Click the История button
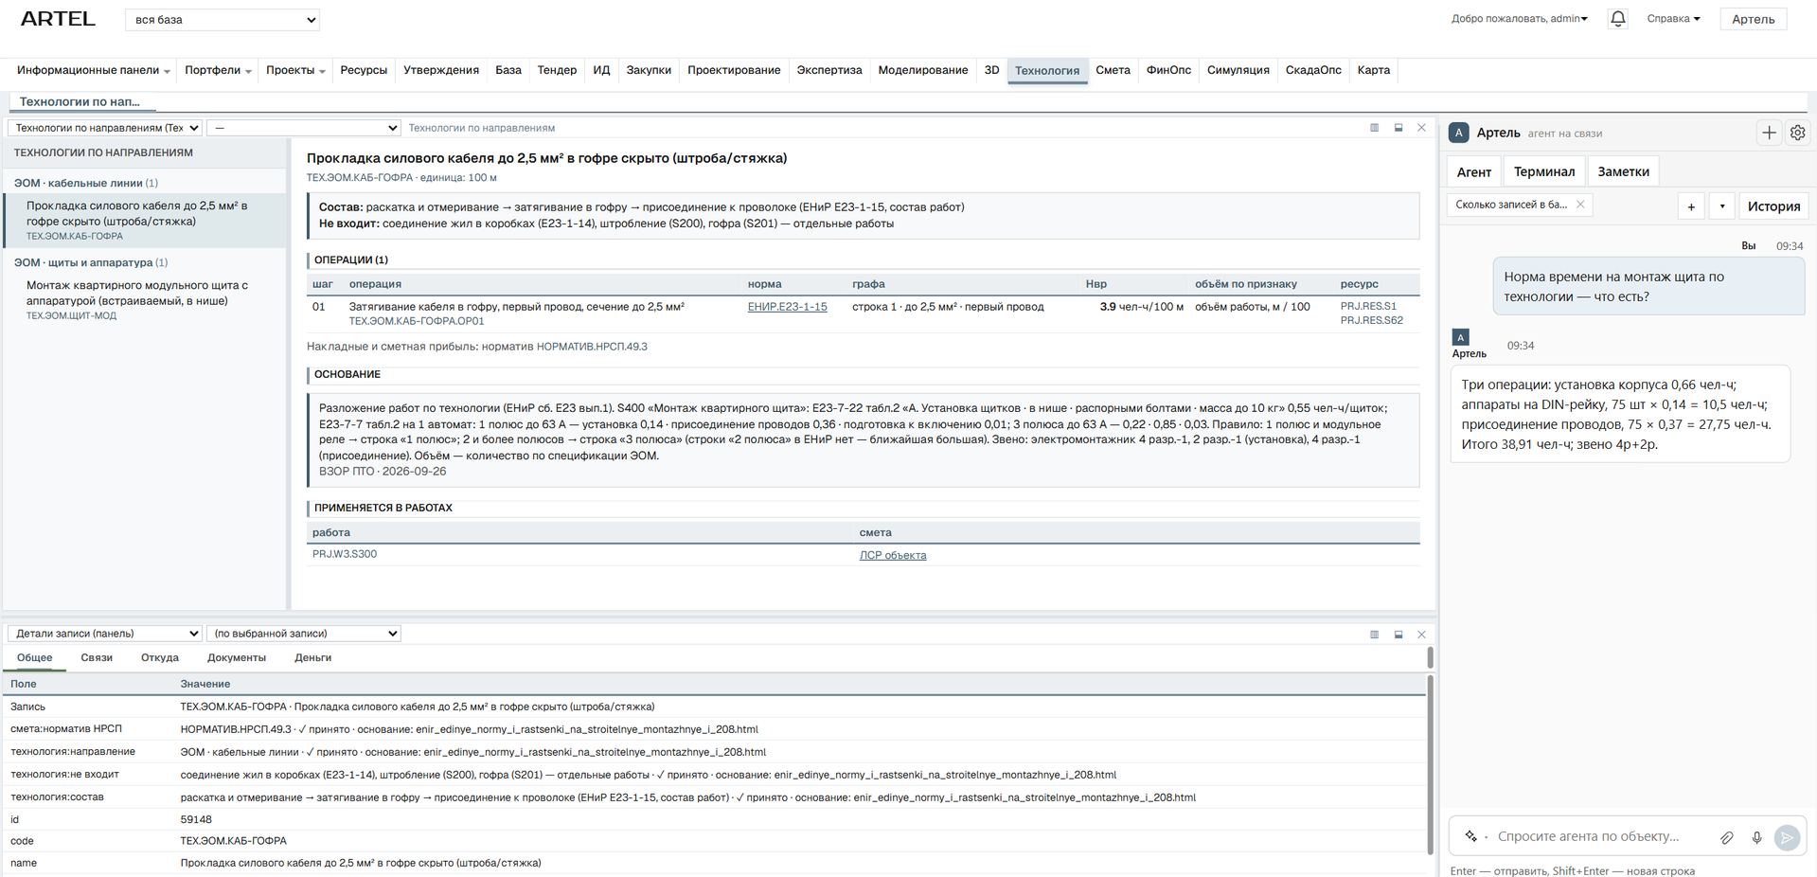Image resolution: width=1817 pixels, height=877 pixels. (1773, 206)
